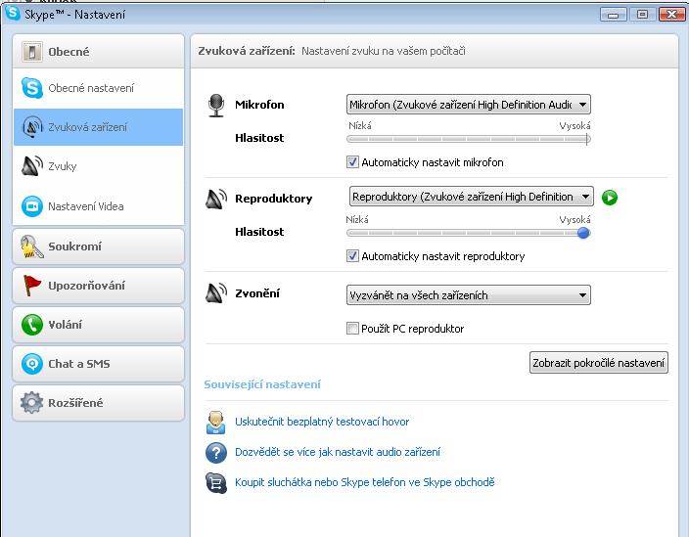689x537 pixels.
Task: Open the Uskutečnit bezplatný testovací hovor link
Action: coord(322,422)
